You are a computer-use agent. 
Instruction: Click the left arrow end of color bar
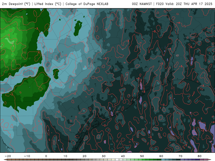5,160
